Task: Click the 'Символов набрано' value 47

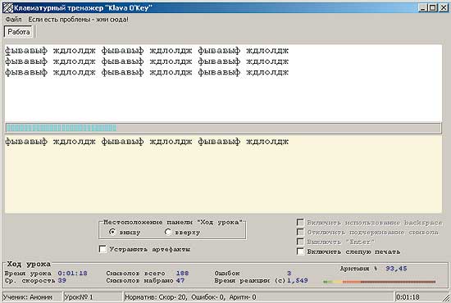Action: (180, 281)
